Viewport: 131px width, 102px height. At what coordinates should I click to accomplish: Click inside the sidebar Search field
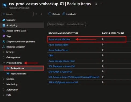[18, 14]
